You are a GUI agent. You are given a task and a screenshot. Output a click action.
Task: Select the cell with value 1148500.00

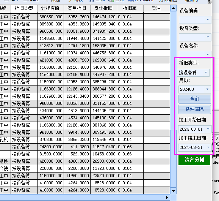point(50,38)
